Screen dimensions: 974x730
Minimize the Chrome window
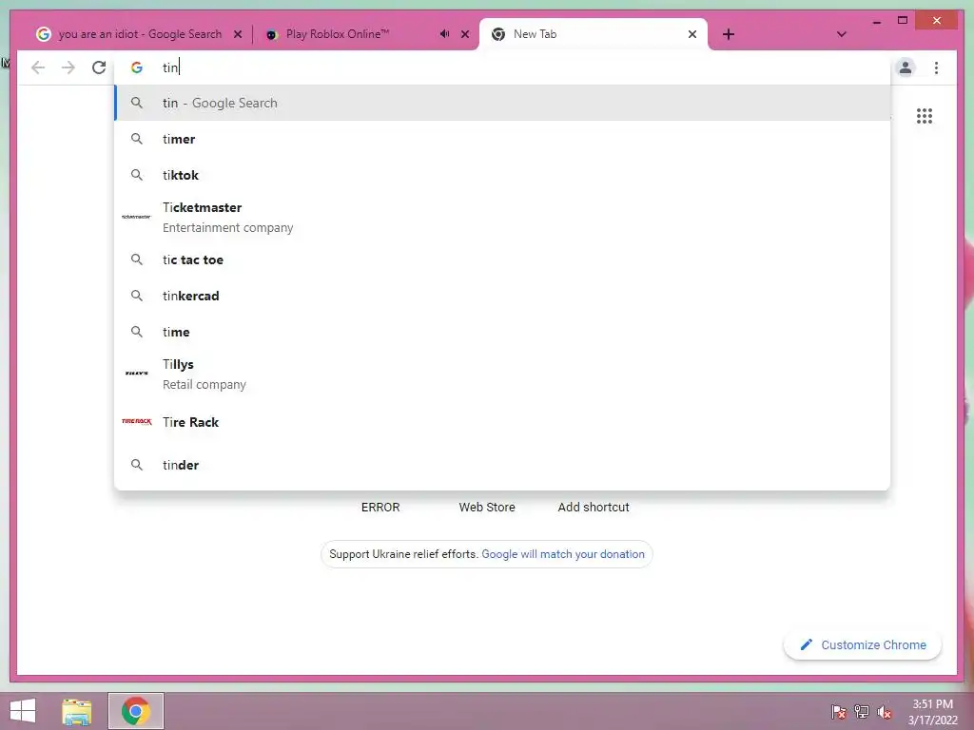(x=876, y=21)
